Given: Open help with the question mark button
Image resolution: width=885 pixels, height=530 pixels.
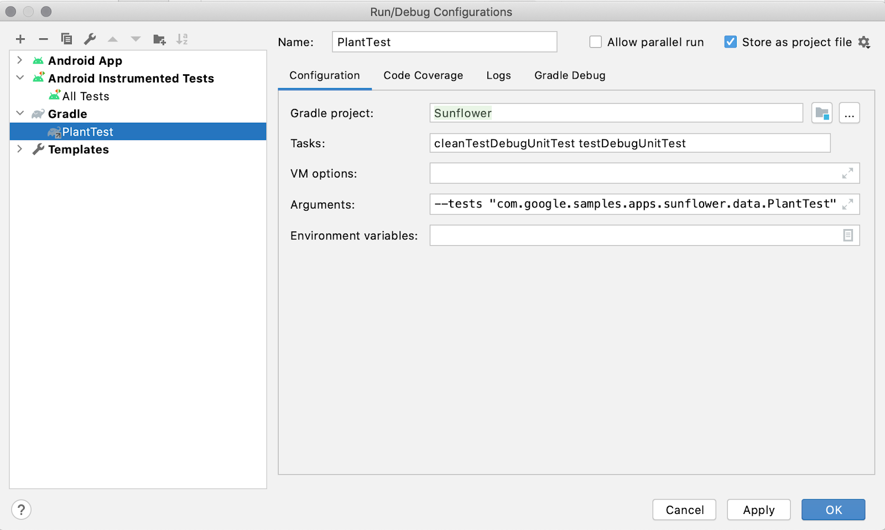Looking at the screenshot, I should pyautogui.click(x=21, y=510).
